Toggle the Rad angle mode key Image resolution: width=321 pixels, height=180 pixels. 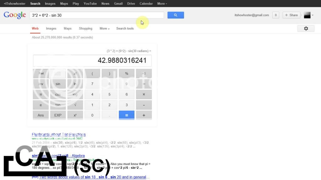click(41, 73)
